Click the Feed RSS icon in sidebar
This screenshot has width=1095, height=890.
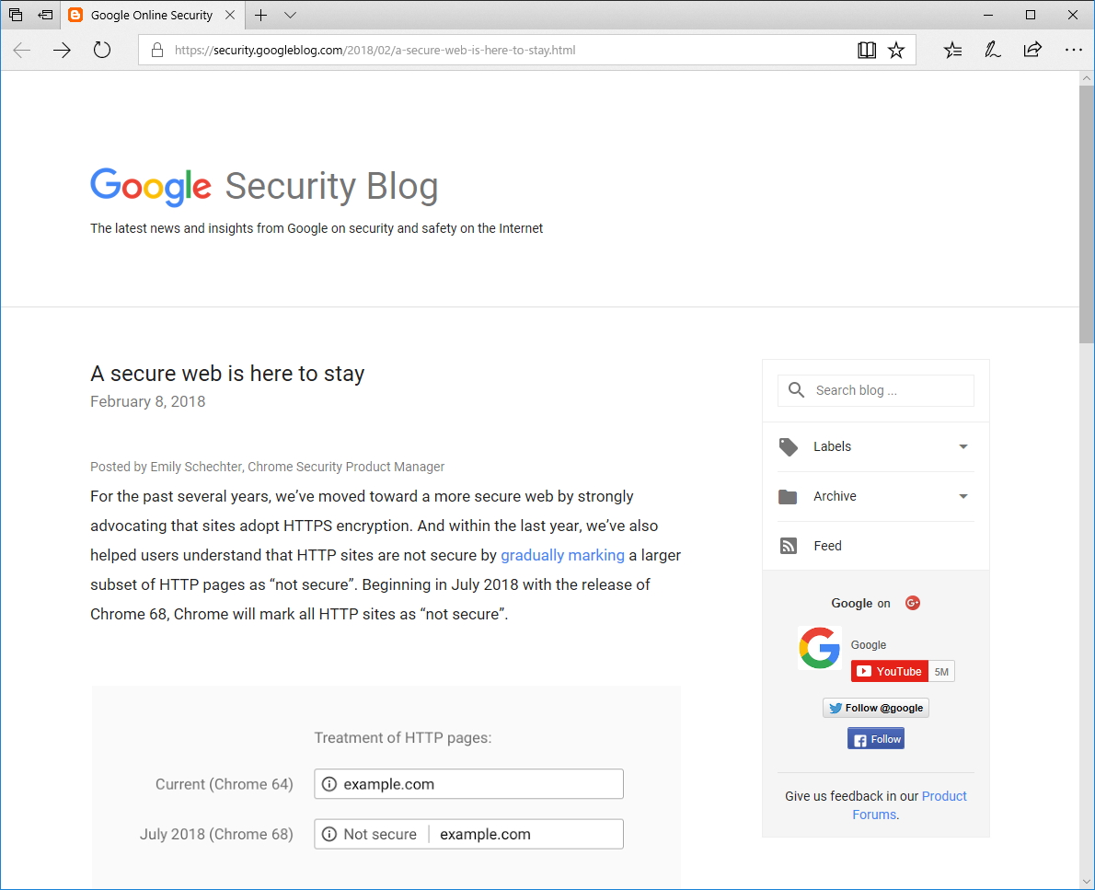[789, 545]
